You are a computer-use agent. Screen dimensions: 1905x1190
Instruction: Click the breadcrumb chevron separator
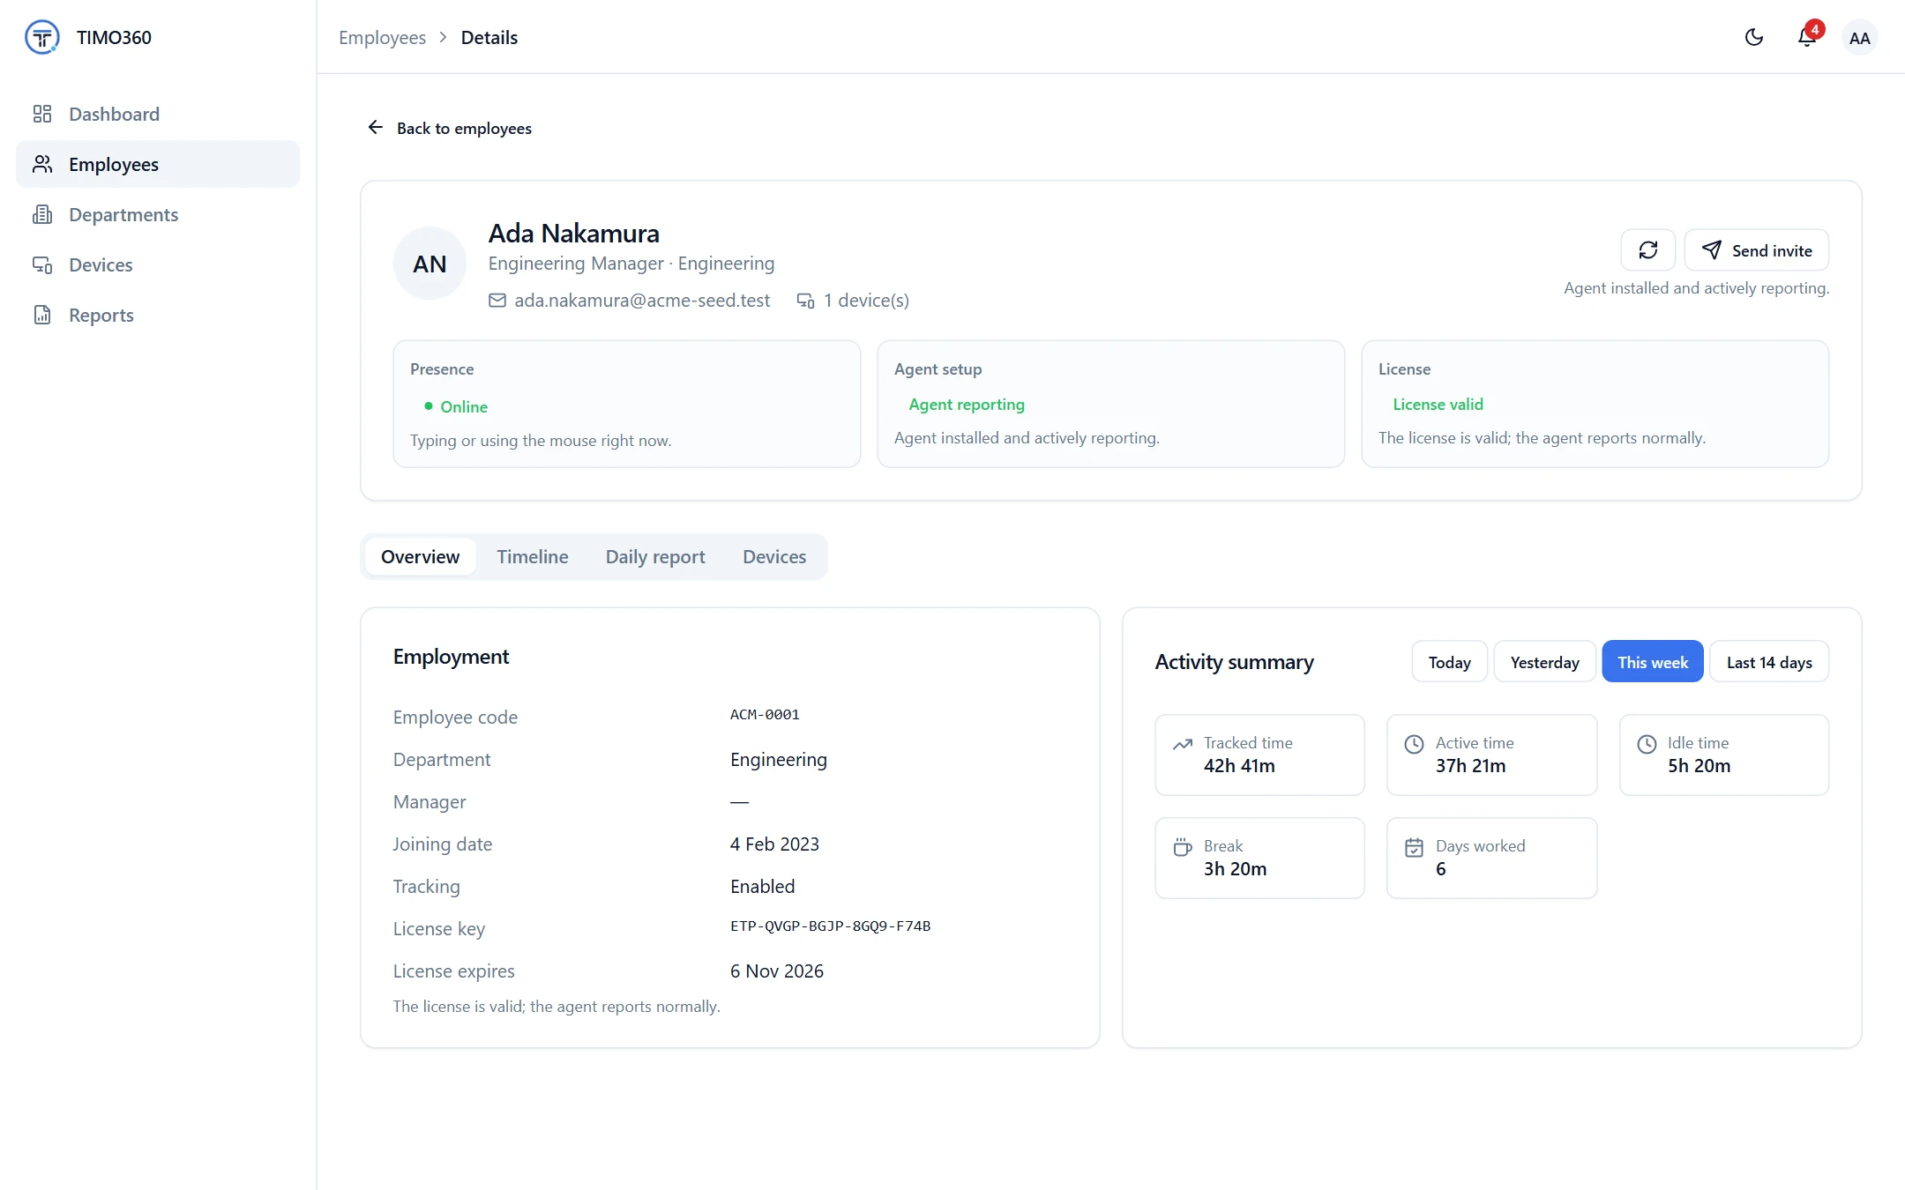tap(443, 37)
